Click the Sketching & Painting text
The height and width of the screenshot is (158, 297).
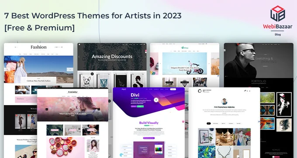pos(266,60)
